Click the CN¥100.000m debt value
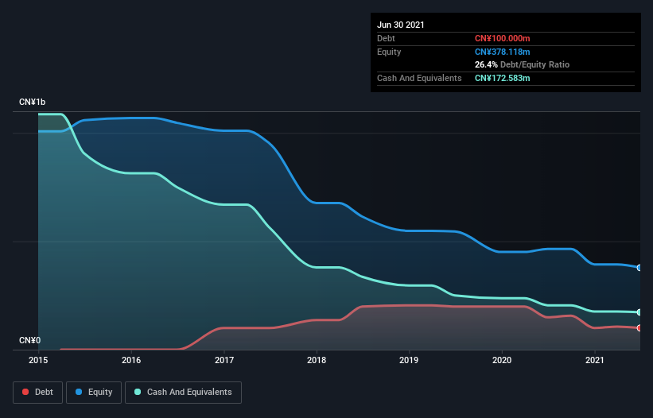This screenshot has height=418, width=653. 502,39
